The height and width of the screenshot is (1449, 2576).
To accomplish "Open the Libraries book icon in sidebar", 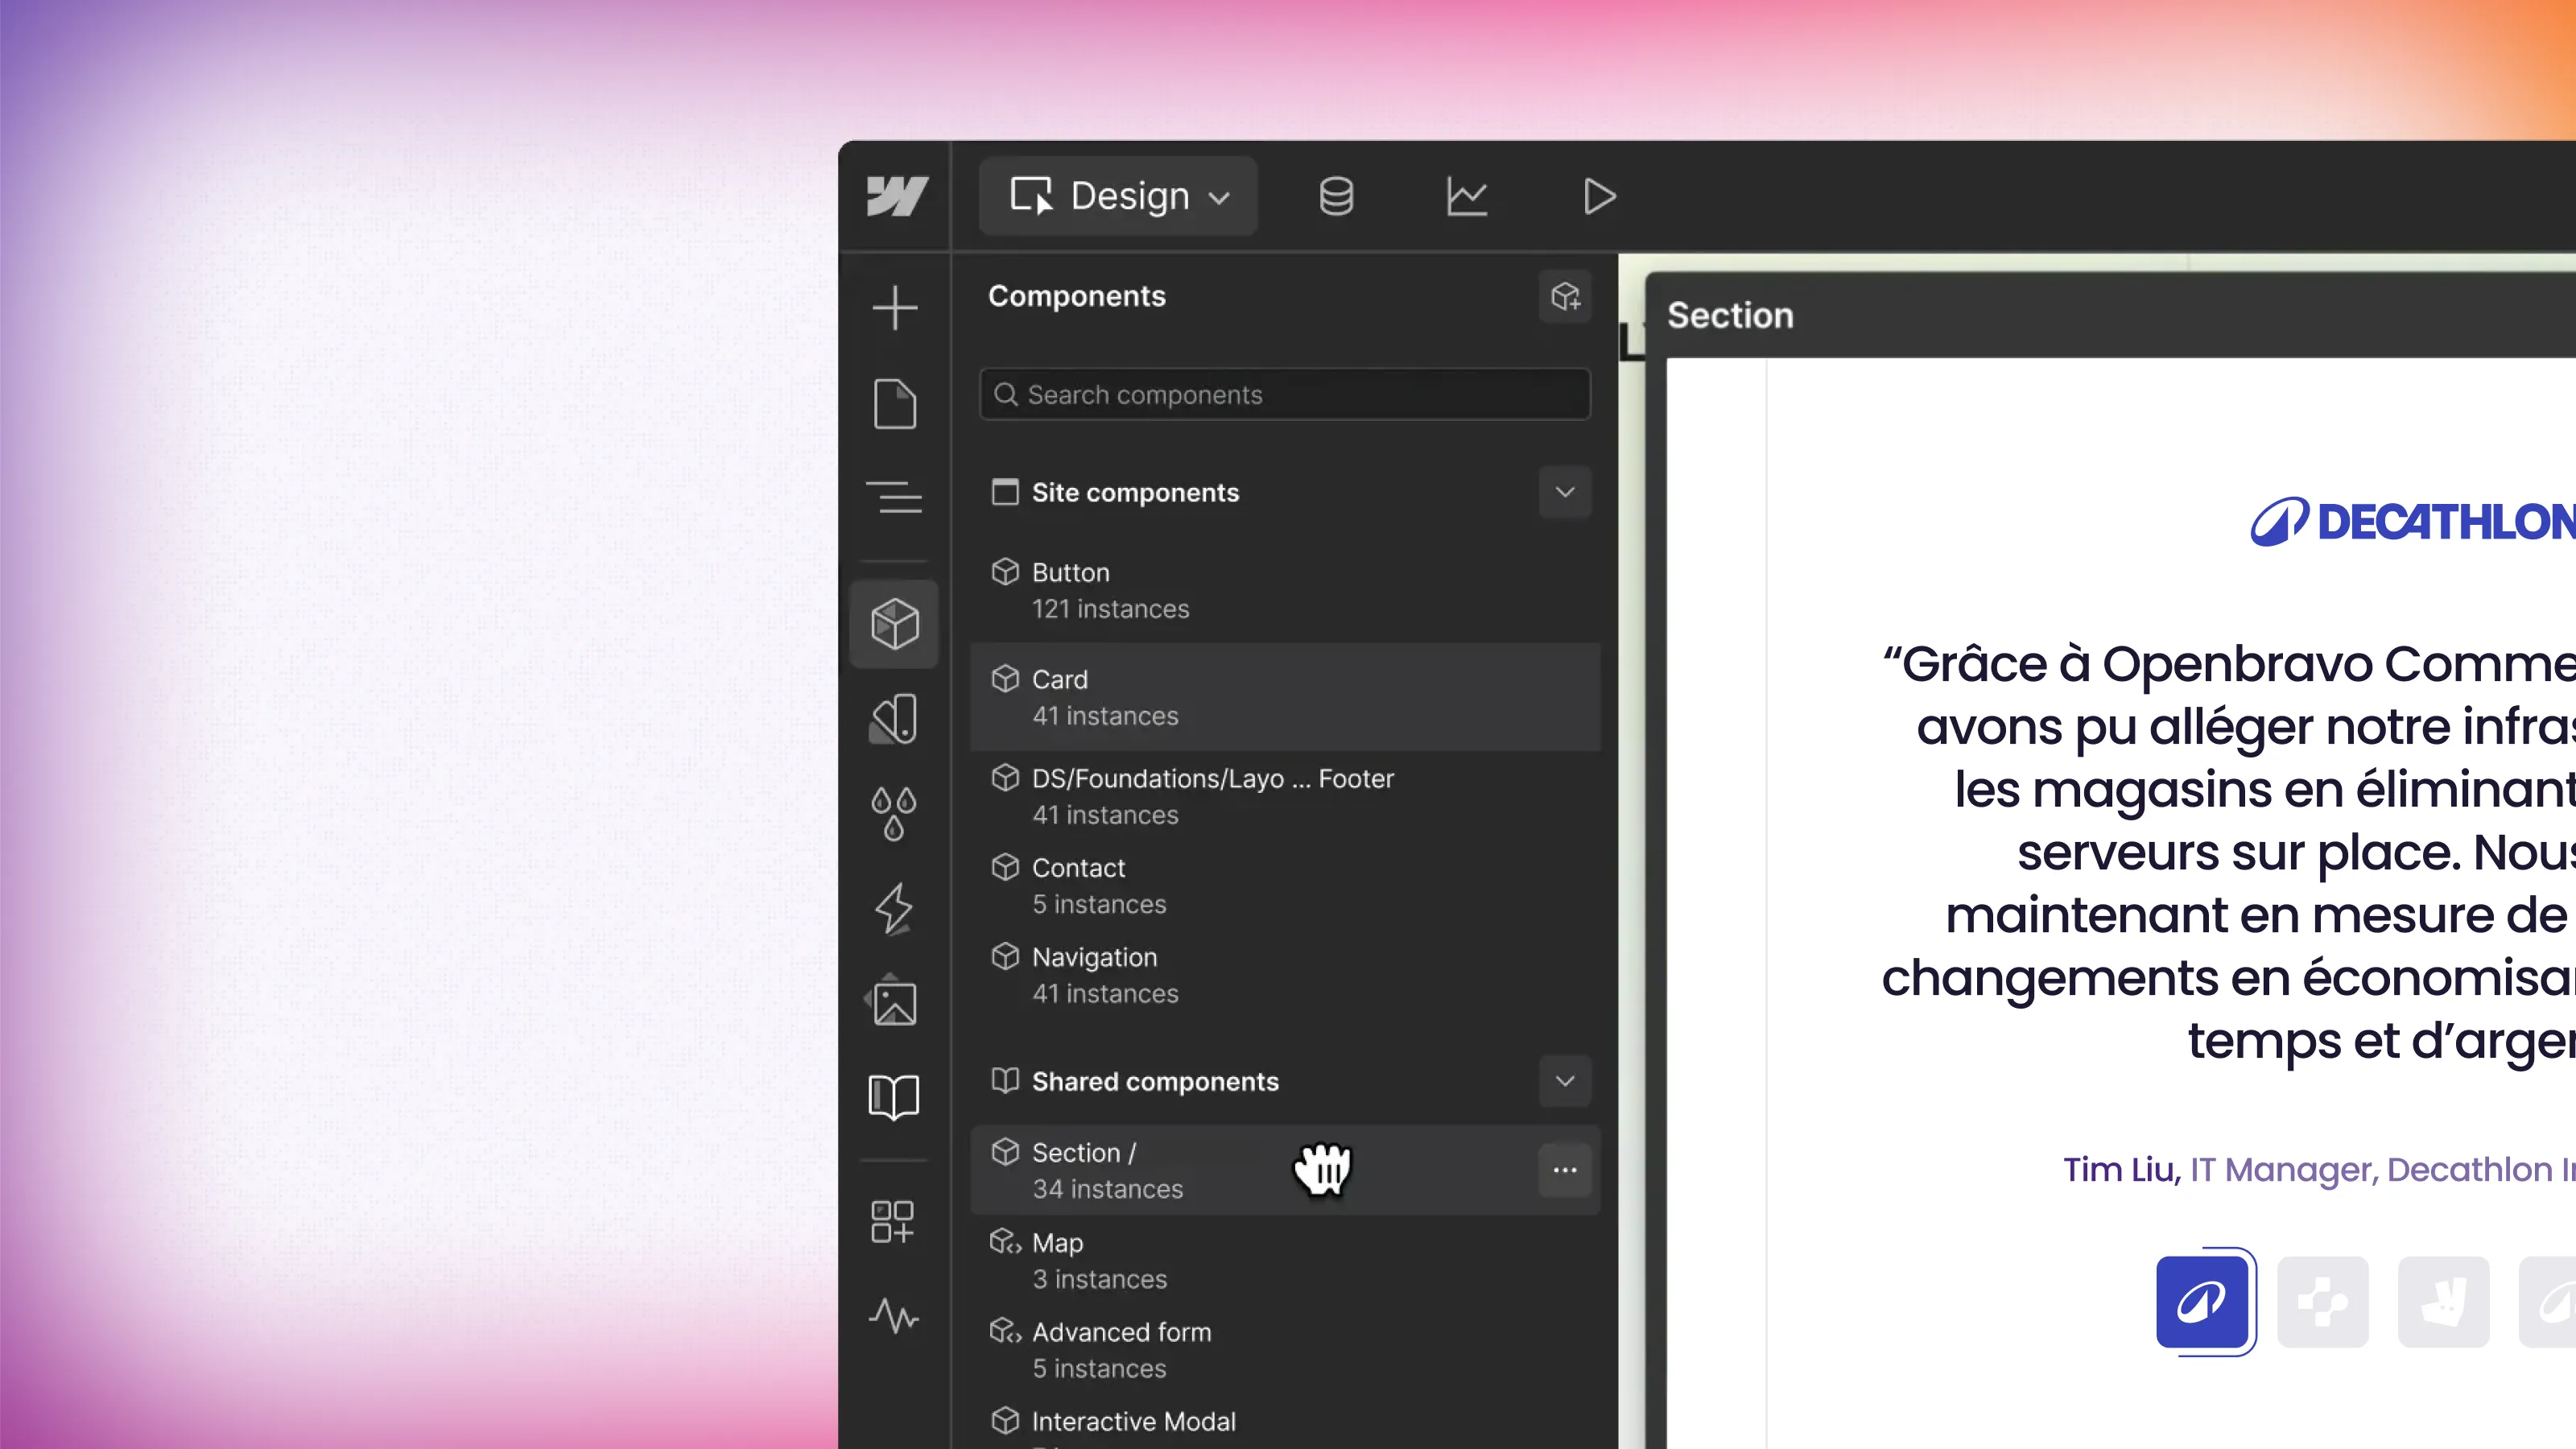I will tap(894, 1097).
